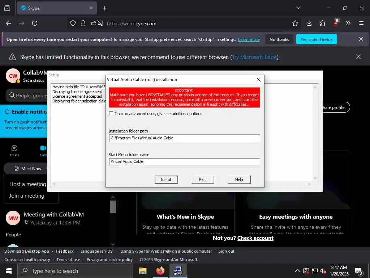Click the Try Microsoft Edge link

click(x=254, y=57)
